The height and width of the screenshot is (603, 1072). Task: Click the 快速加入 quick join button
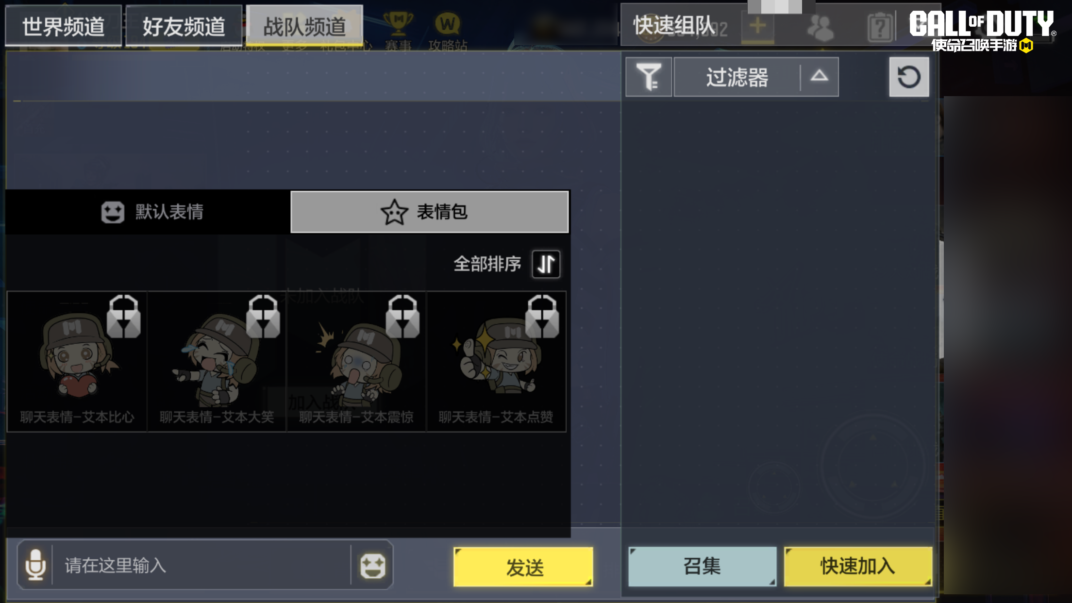tap(858, 566)
